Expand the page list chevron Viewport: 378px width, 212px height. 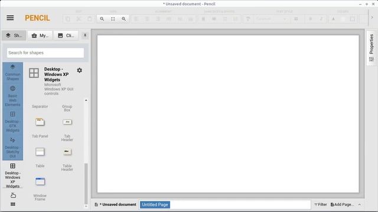tap(360, 204)
